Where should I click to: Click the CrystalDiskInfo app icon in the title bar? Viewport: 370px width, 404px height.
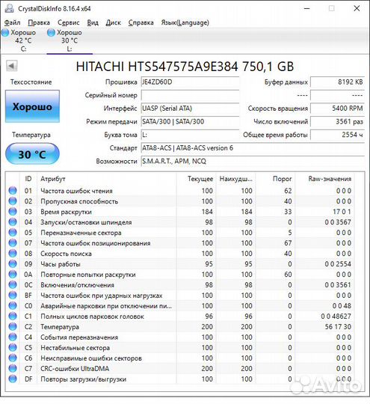[10, 8]
